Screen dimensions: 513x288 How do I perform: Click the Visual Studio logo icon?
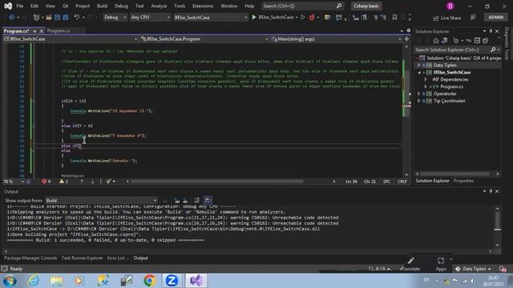(x=8, y=6)
